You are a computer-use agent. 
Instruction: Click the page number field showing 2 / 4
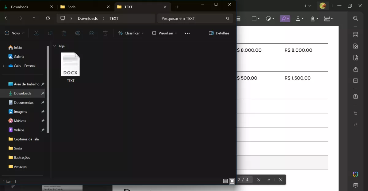pos(244,180)
